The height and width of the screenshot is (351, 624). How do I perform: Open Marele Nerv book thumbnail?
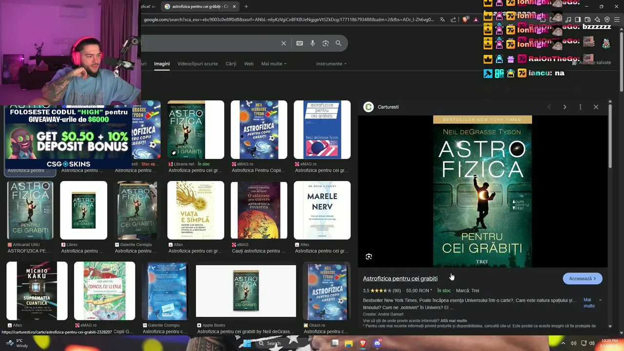point(322,210)
